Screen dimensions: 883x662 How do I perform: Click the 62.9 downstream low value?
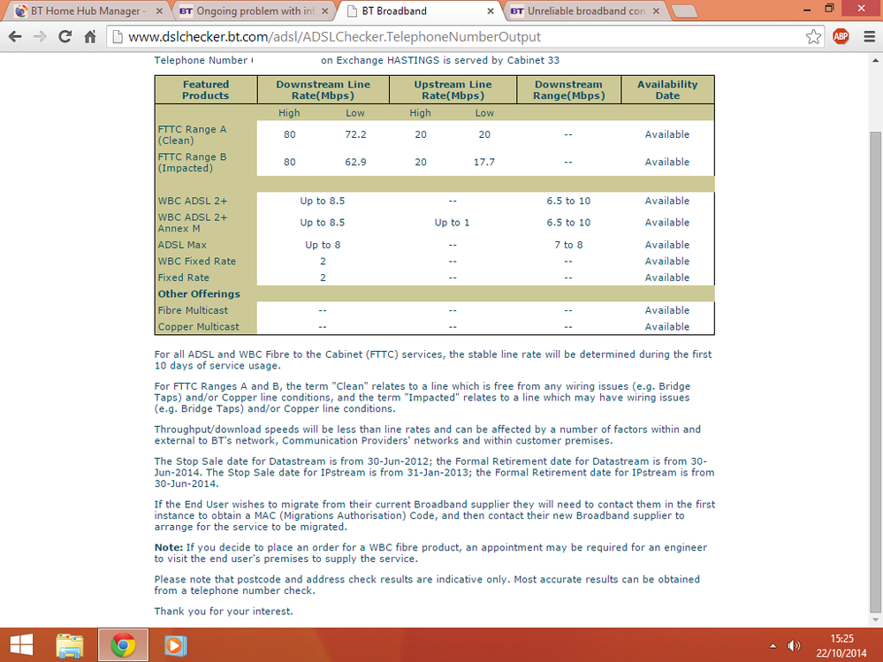355,162
